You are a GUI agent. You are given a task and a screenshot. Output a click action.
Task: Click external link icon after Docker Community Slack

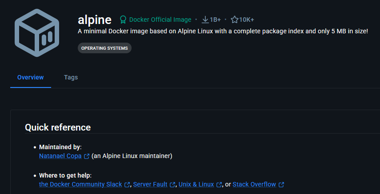point(128,185)
